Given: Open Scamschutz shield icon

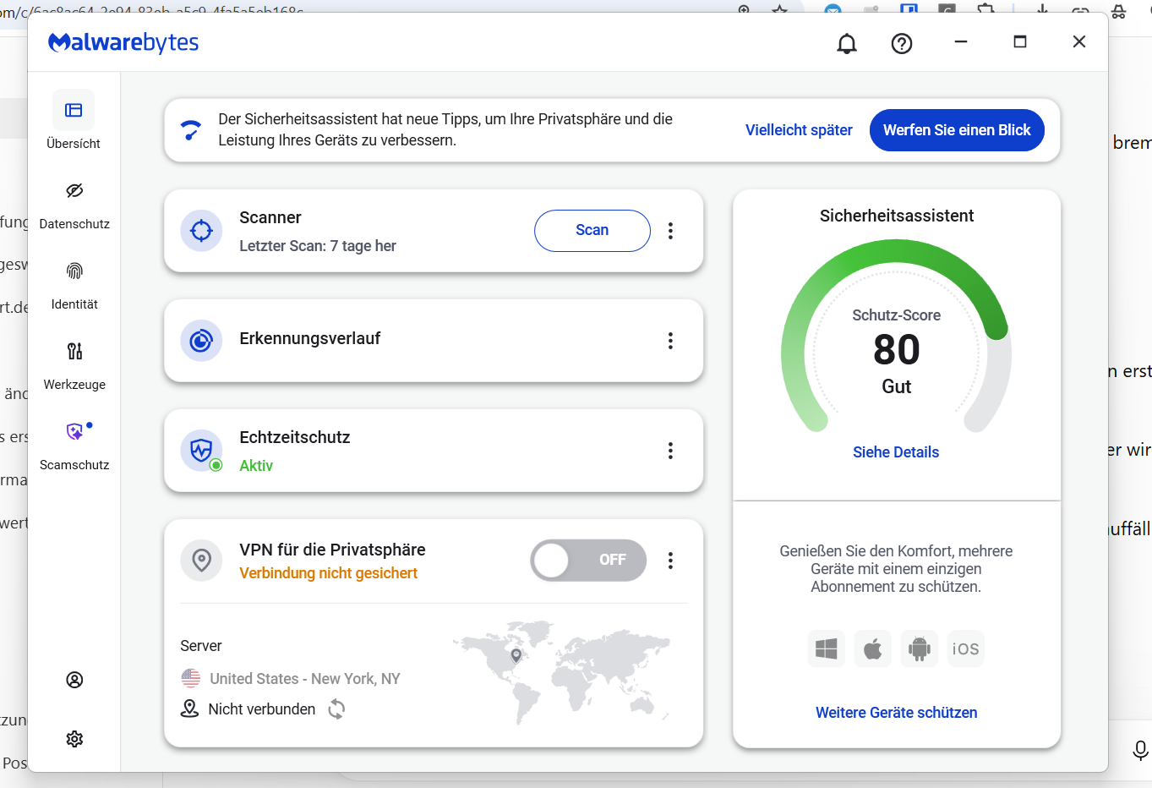Looking at the screenshot, I should point(74,431).
